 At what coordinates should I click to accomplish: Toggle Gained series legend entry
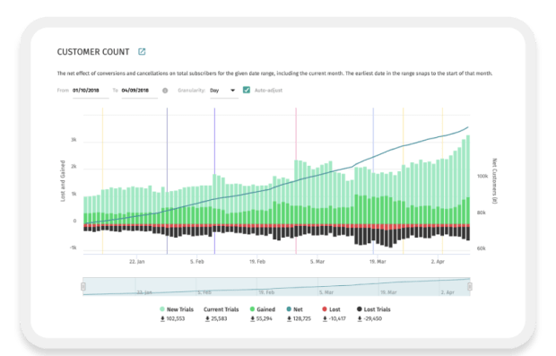click(x=263, y=309)
